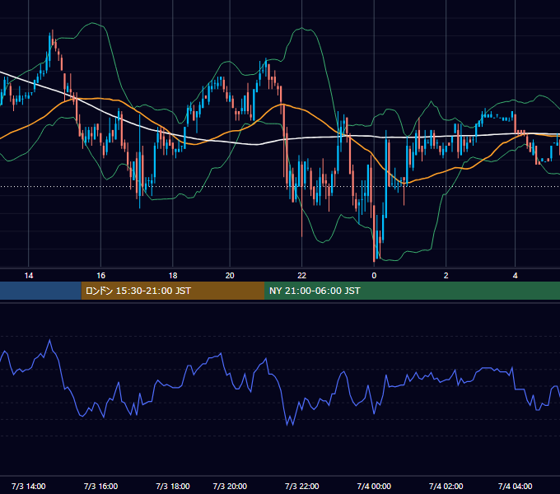The image size is (560, 494).
Task: Click the 7/4 00:00 oscillator axis label
Action: (x=374, y=486)
